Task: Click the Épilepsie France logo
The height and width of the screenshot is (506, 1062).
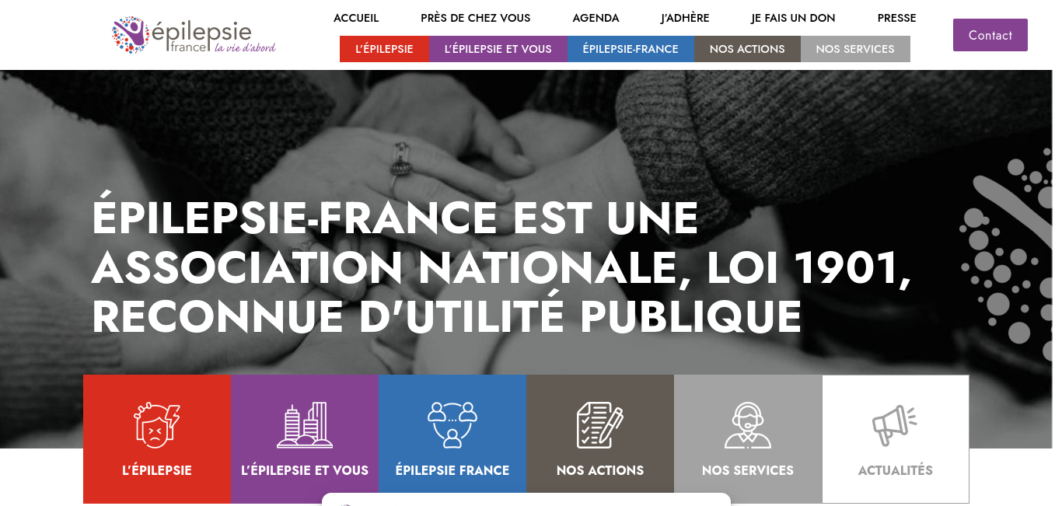Action: click(194, 35)
